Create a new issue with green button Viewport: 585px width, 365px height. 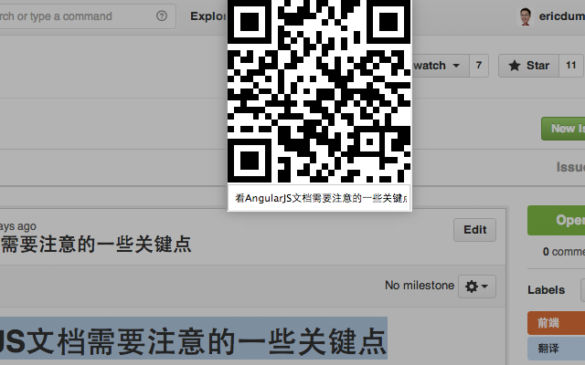[x=563, y=129]
